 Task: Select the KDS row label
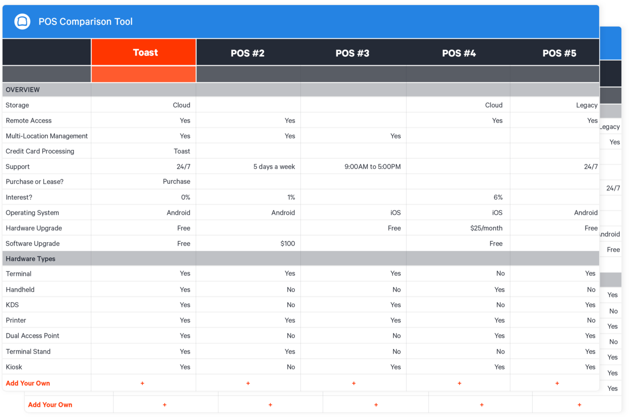point(12,305)
